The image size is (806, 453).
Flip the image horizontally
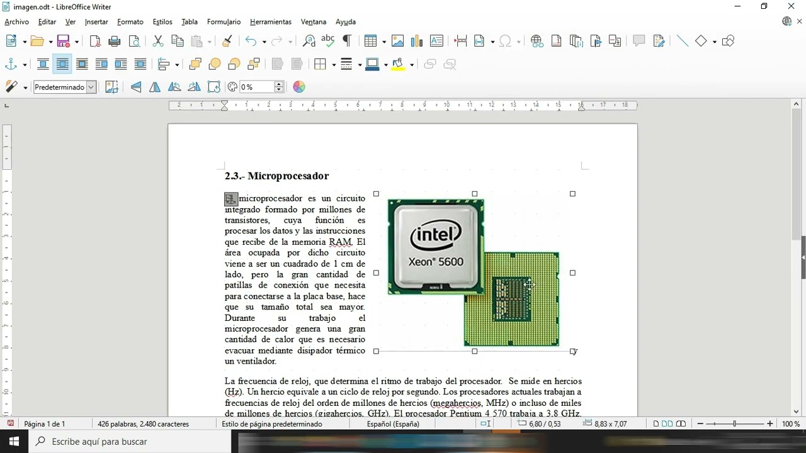tap(155, 87)
